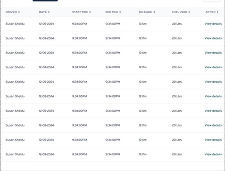Viewport: 225px width, 171px height.
Task: Click View details in seventh row
Action: click(213, 111)
